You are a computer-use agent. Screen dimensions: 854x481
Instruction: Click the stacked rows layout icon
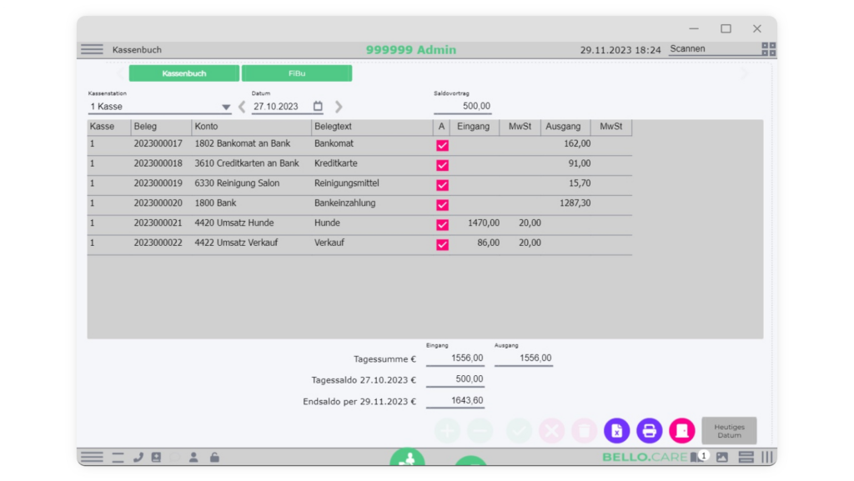tap(746, 457)
